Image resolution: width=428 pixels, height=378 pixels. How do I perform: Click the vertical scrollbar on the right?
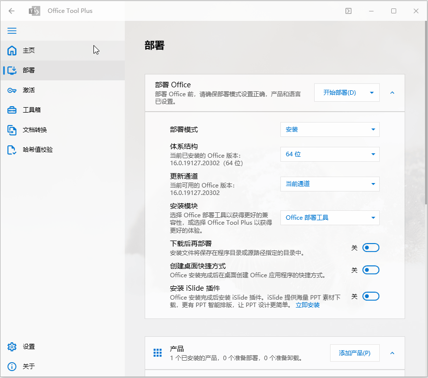[426, 113]
